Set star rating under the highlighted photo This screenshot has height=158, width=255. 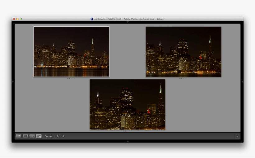click(71, 78)
